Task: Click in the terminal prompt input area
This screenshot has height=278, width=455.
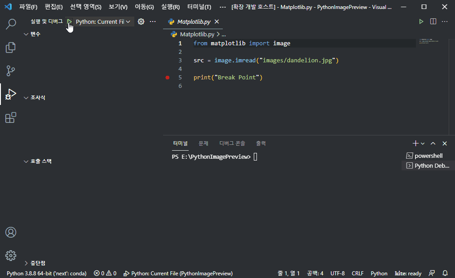Action: point(256,157)
